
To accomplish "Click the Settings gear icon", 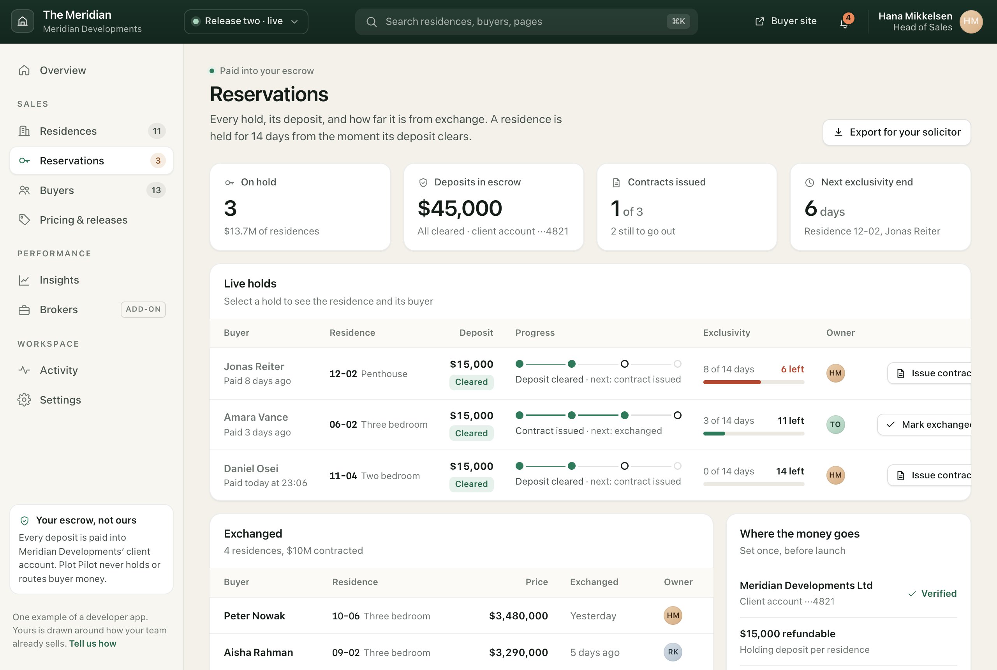I will [25, 400].
